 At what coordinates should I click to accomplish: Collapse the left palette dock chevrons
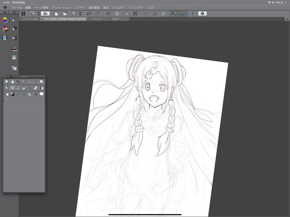coord(1,12)
